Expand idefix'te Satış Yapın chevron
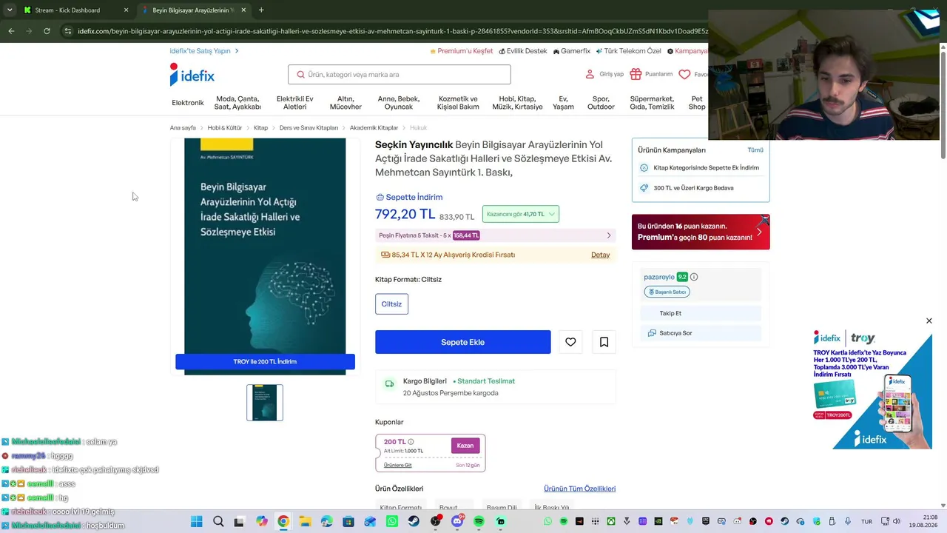 click(x=237, y=51)
